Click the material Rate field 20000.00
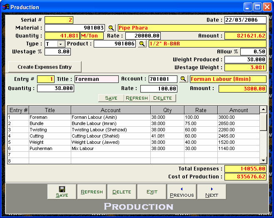 pyautogui.click(x=143, y=36)
